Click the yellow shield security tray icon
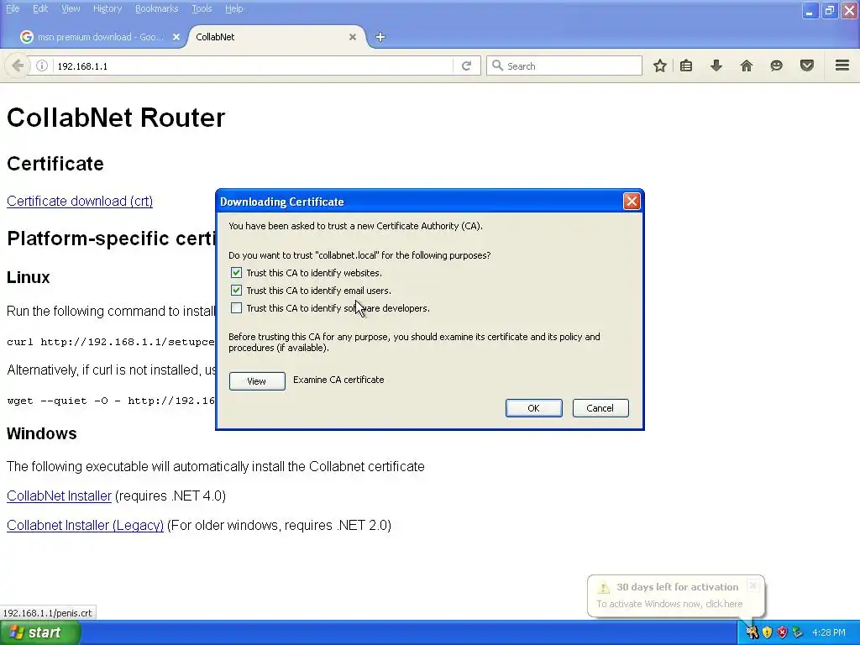 pyautogui.click(x=768, y=632)
